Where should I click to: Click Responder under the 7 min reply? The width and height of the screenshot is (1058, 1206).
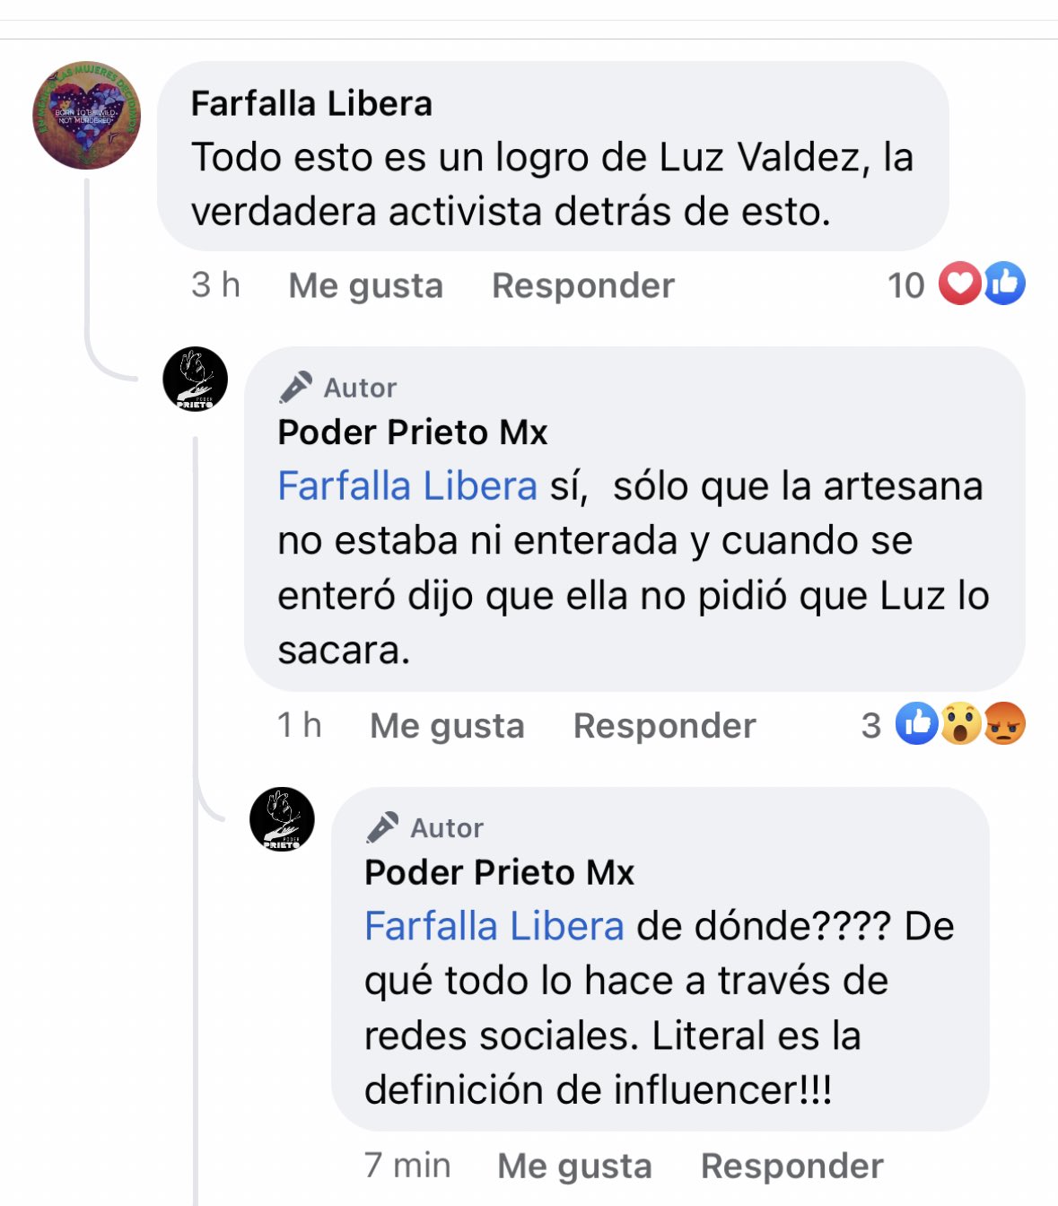(792, 1166)
